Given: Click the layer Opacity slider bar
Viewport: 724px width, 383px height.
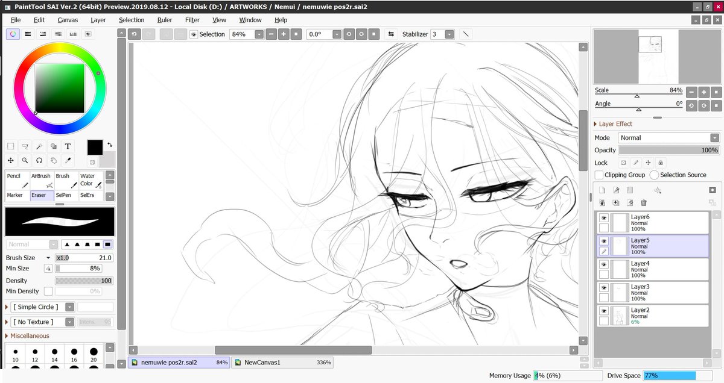Looking at the screenshot, I should [x=669, y=150].
